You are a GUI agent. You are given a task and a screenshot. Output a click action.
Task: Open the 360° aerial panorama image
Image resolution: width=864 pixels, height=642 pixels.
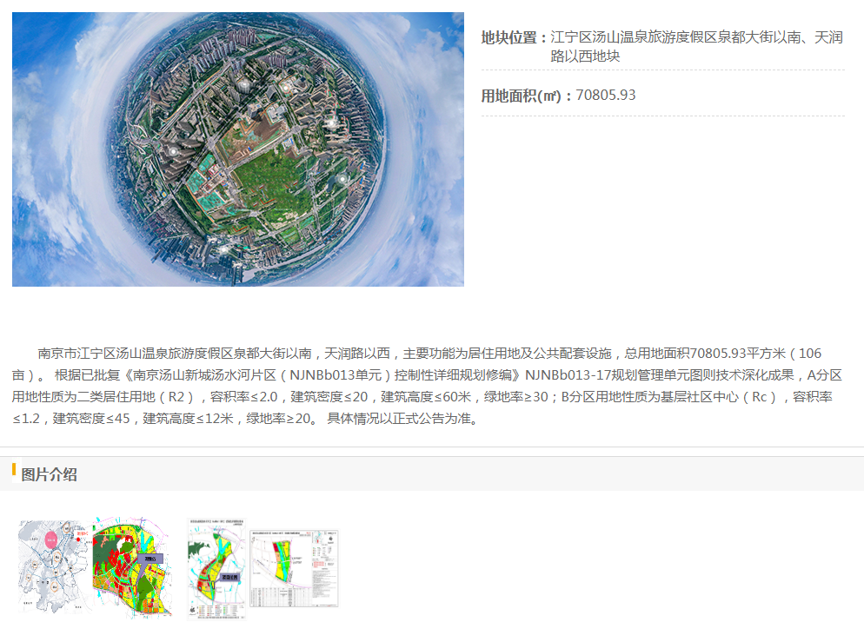coord(237,149)
